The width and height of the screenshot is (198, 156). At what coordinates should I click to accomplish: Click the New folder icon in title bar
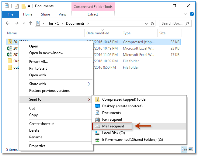pyautogui.click(x=23, y=6)
